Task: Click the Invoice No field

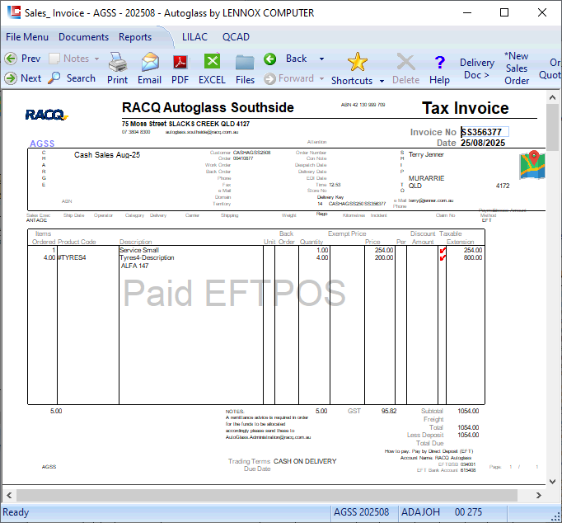Action: [x=485, y=132]
